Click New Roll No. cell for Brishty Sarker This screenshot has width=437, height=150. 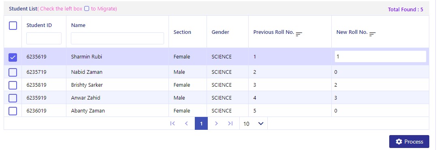click(380, 85)
